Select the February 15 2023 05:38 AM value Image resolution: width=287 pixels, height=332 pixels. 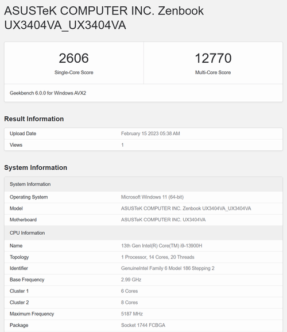click(150, 133)
